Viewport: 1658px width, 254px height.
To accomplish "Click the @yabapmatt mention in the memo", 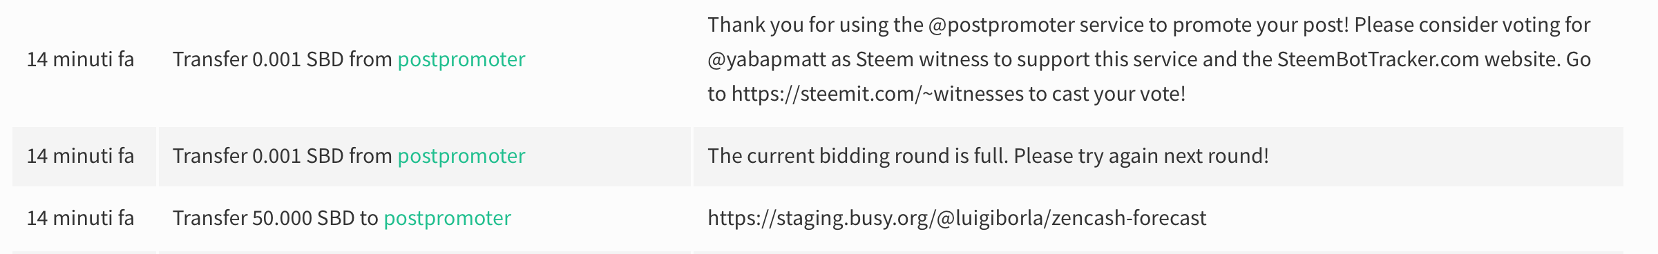I will click(767, 59).
